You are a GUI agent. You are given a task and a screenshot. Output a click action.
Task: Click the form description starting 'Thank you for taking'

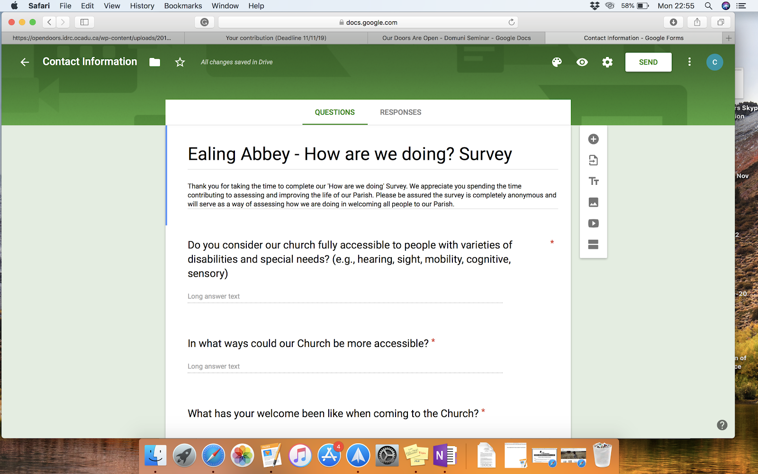(372, 195)
